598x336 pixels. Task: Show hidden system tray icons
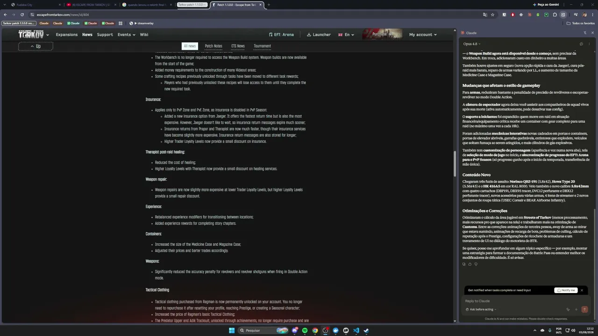535,330
